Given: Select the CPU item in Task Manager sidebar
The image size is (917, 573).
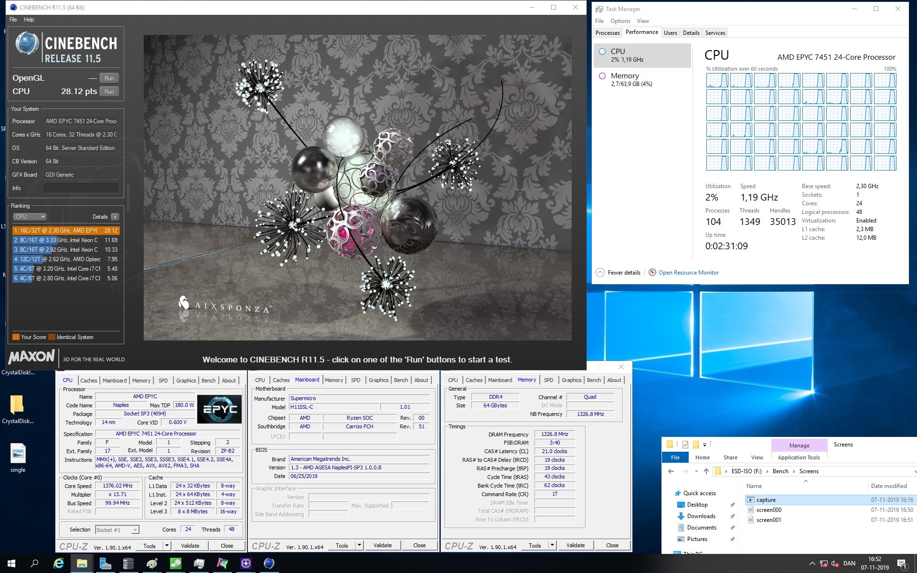Looking at the screenshot, I should point(642,55).
